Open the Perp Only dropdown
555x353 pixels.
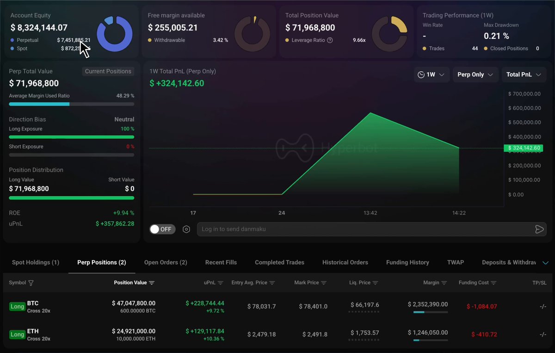[475, 74]
